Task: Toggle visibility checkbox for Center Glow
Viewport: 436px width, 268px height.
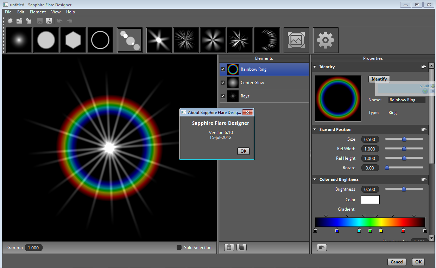Action: [223, 83]
